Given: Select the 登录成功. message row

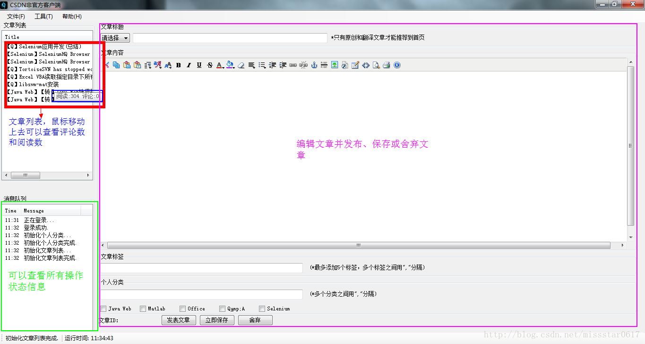Looking at the screenshot, I should point(48,228).
